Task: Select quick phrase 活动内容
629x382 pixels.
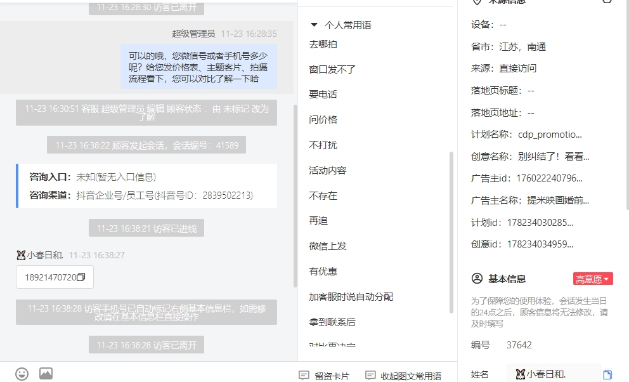Action: point(328,170)
